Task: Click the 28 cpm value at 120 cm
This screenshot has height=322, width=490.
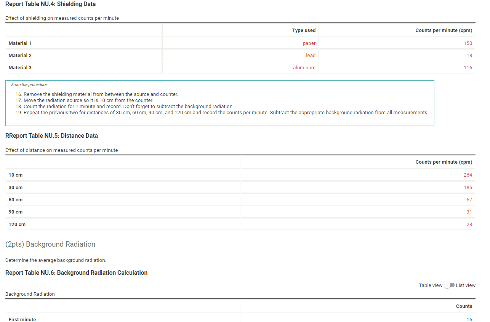Action: 469,224
